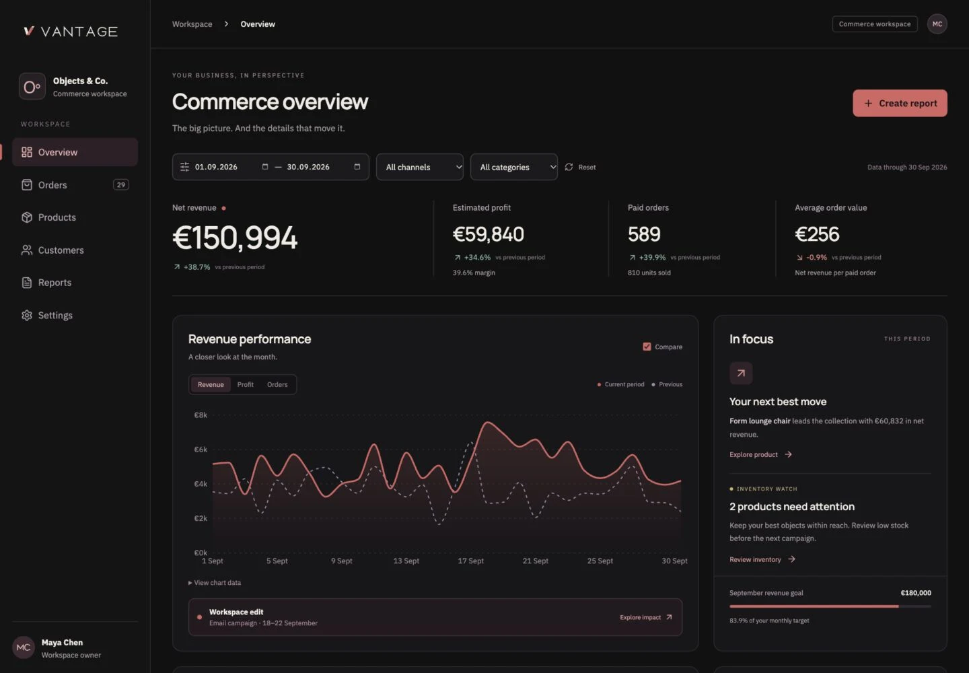The width and height of the screenshot is (969, 673).
Task: Toggle the Compare checkbox
Action: [647, 347]
